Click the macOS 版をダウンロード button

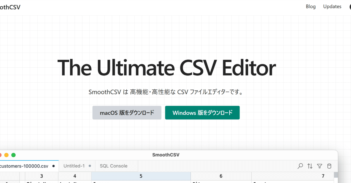pos(127,112)
